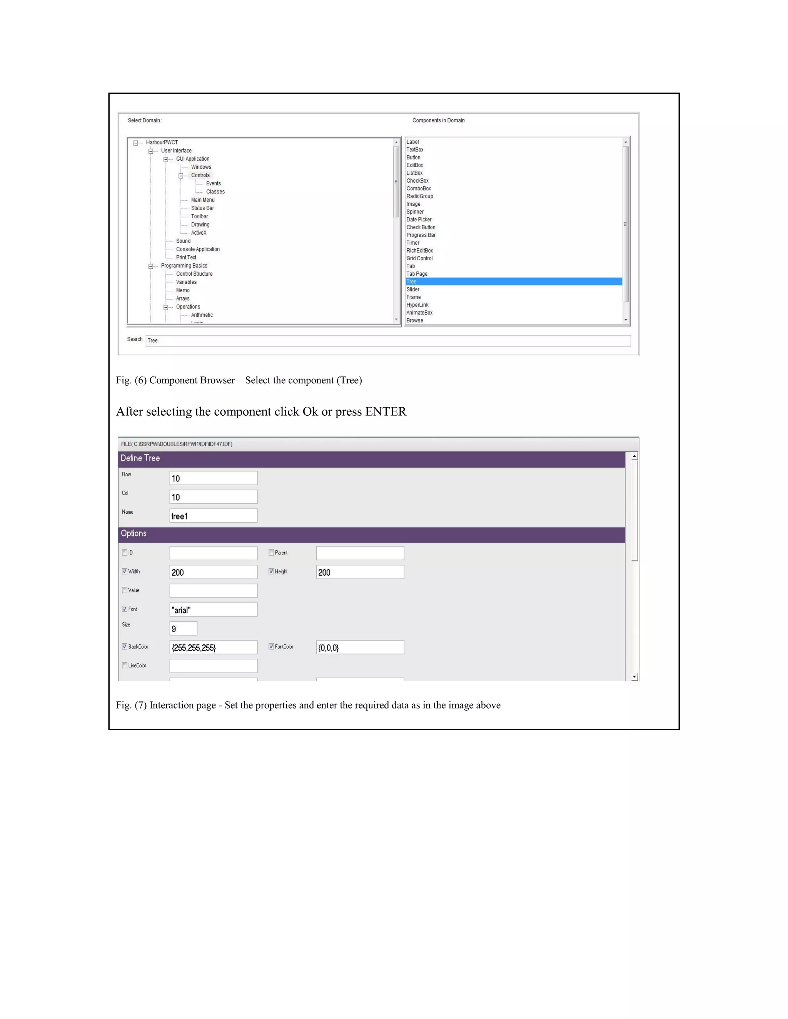Viewport: 788px width, 1019px height.
Task: Click the Height value field
Action: [360, 572]
